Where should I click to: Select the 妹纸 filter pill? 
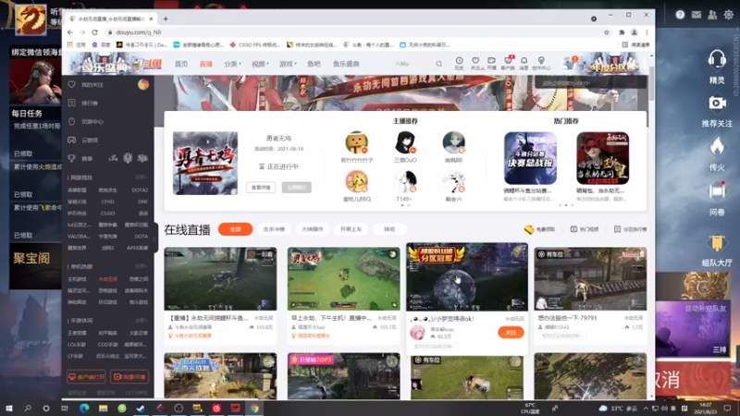coord(388,229)
